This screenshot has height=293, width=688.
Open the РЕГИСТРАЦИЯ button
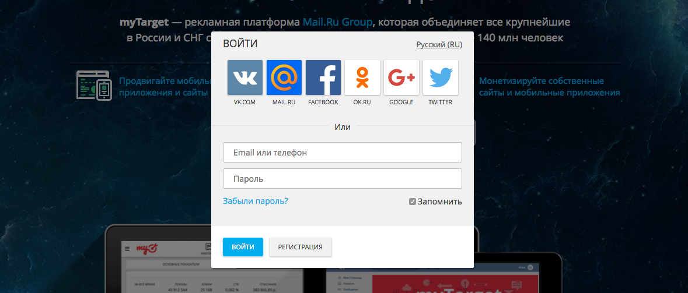[300, 247]
